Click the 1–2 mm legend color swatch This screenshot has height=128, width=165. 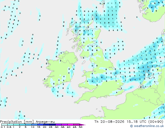click(16, 125)
